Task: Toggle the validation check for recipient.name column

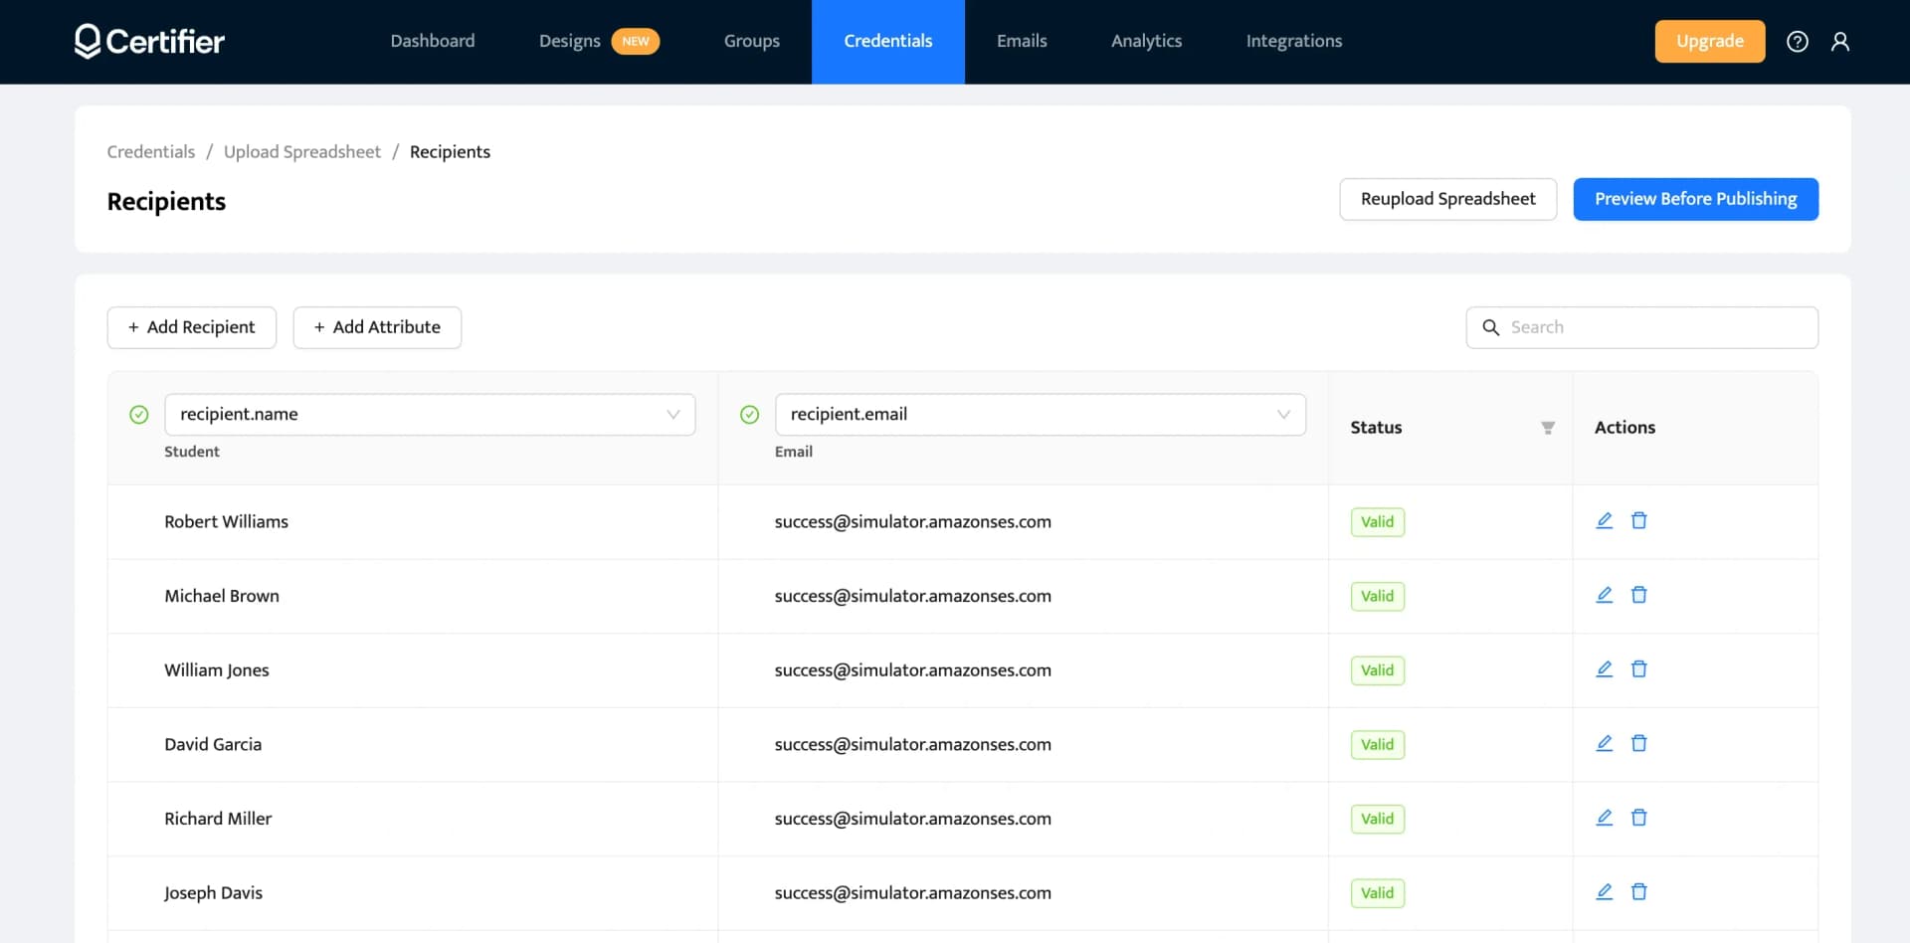Action: tap(138, 415)
